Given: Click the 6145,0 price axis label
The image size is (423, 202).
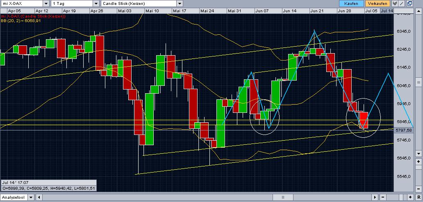Looking at the screenshot, I should coord(404,67).
